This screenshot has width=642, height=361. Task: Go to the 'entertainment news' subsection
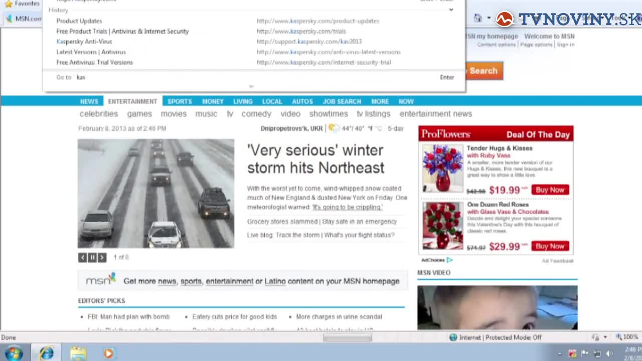(436, 114)
